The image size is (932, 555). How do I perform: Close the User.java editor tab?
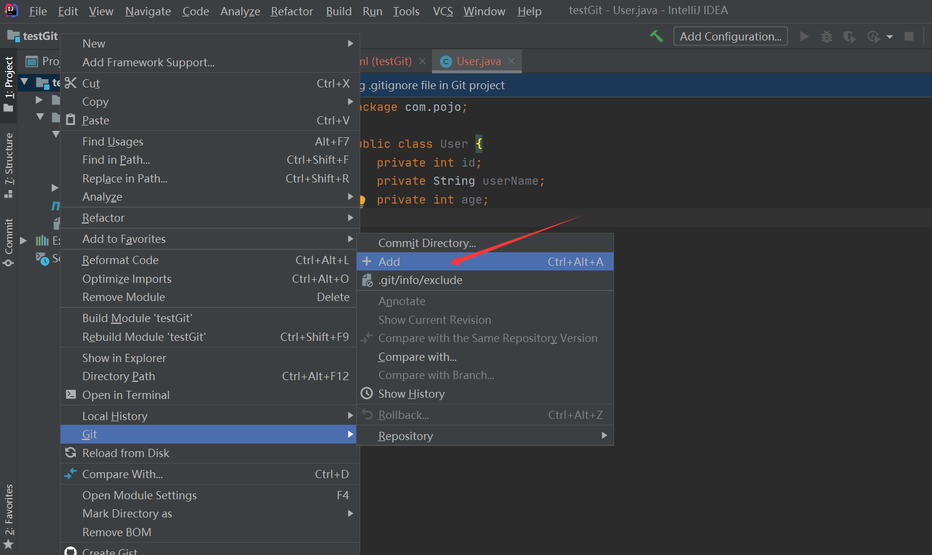coord(511,61)
